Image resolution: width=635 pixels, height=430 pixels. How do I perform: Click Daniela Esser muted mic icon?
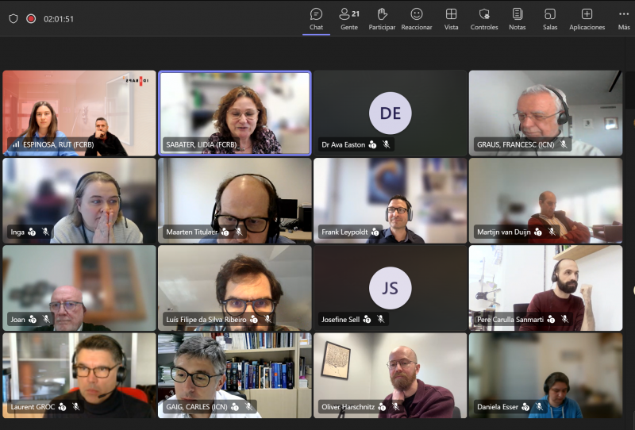[539, 406]
